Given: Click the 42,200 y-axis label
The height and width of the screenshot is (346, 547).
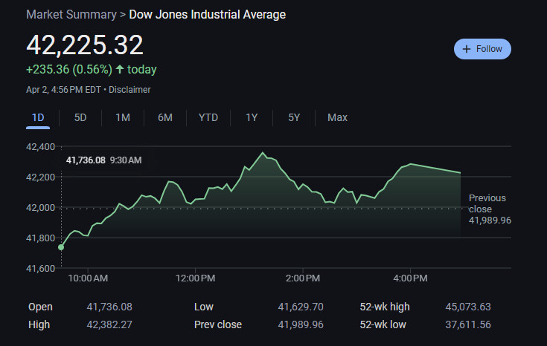Looking at the screenshot, I should [40, 177].
